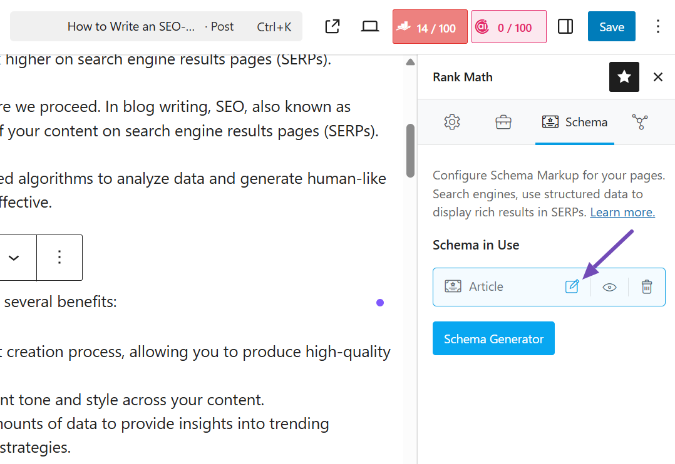The height and width of the screenshot is (464, 675).
Task: Open the post title command palette bar
Action: (157, 26)
